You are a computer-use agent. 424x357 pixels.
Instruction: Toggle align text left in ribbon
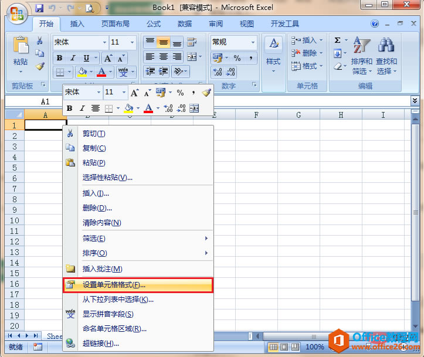pos(150,57)
